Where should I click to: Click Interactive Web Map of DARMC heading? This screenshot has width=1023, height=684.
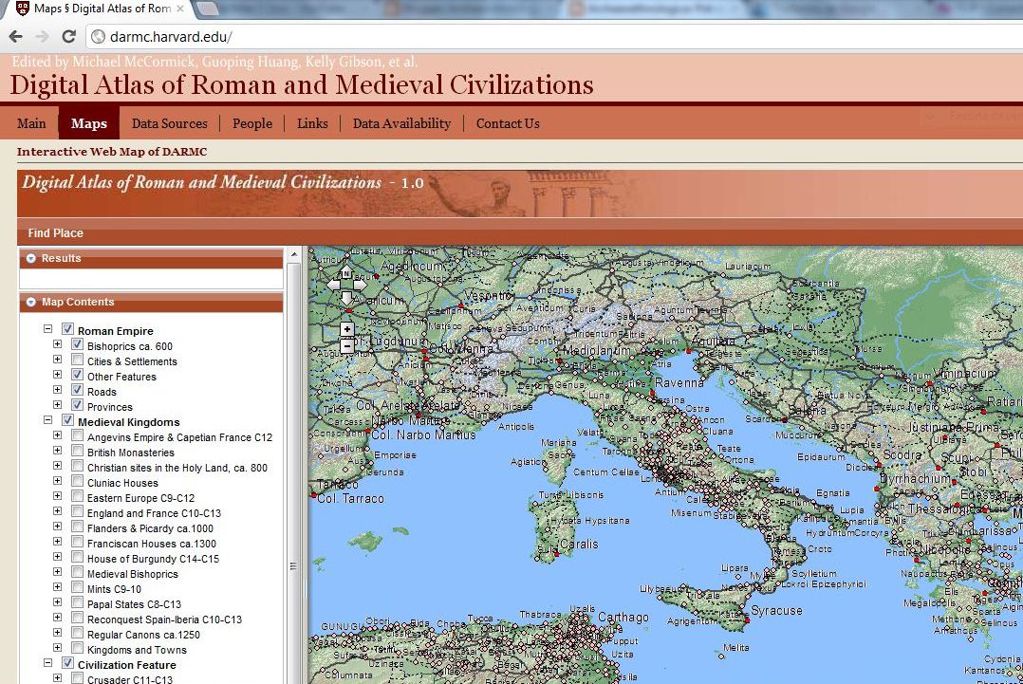tap(112, 151)
